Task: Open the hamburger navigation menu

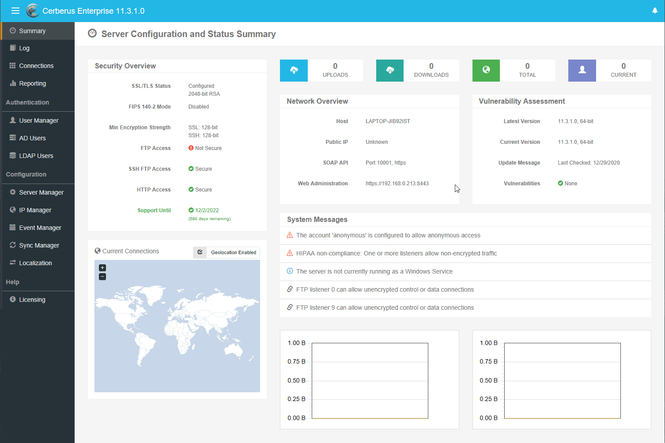Action: pos(15,11)
